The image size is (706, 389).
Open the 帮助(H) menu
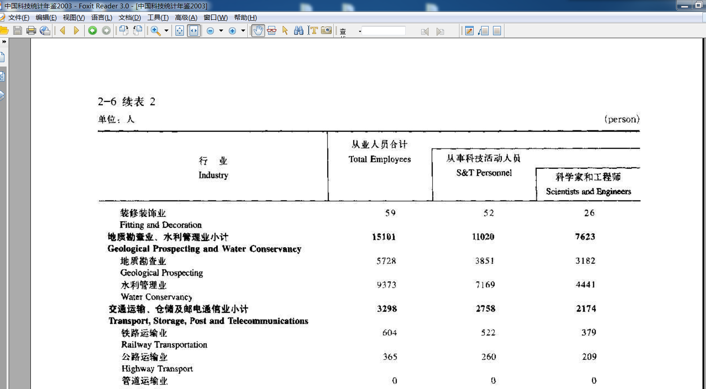(x=245, y=18)
